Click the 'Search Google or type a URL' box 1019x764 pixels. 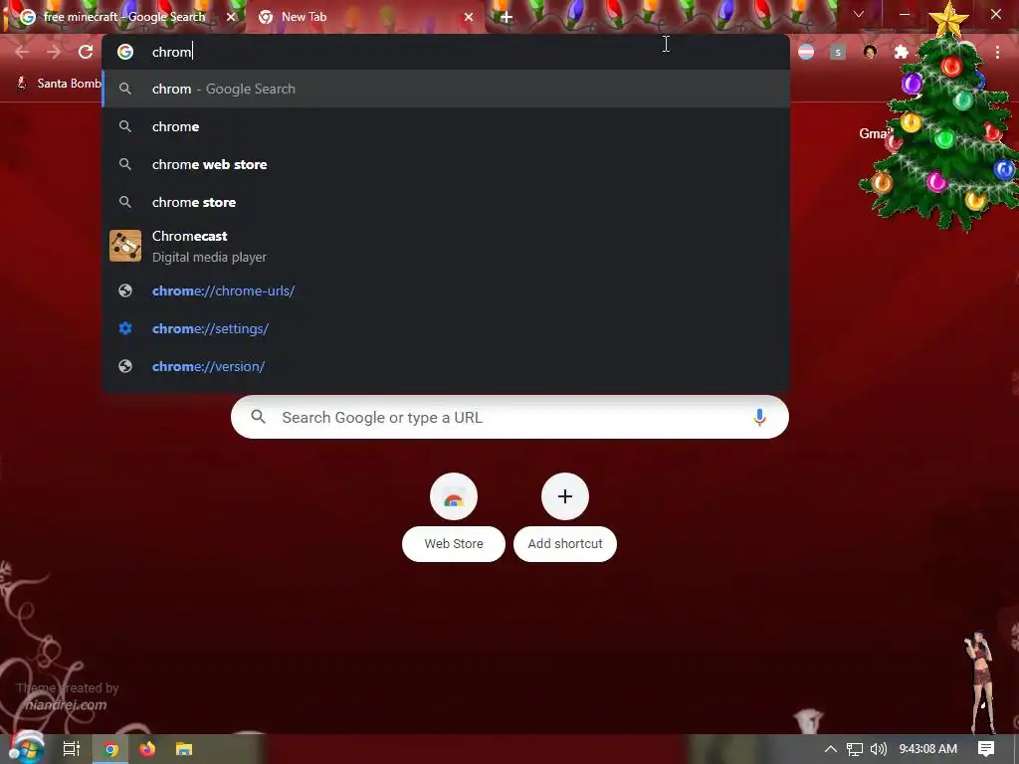click(509, 417)
